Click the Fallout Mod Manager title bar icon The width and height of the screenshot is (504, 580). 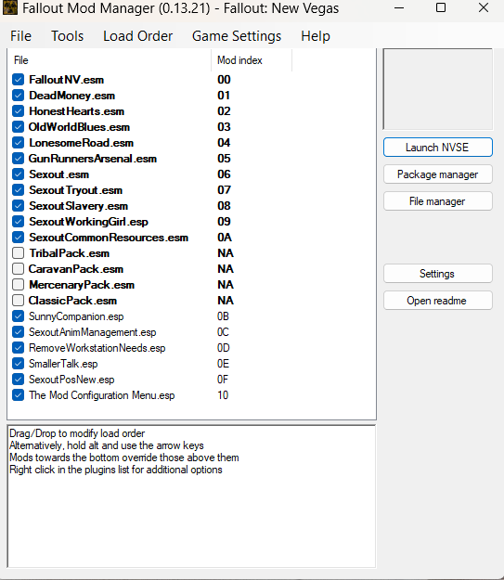10,7
